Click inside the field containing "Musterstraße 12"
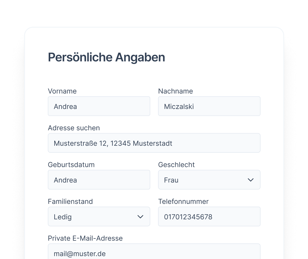This screenshot has height=259, width=308. (154, 143)
